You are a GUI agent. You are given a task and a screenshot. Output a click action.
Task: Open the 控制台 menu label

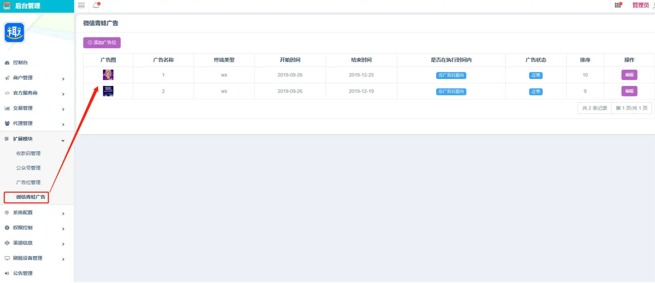pos(20,63)
